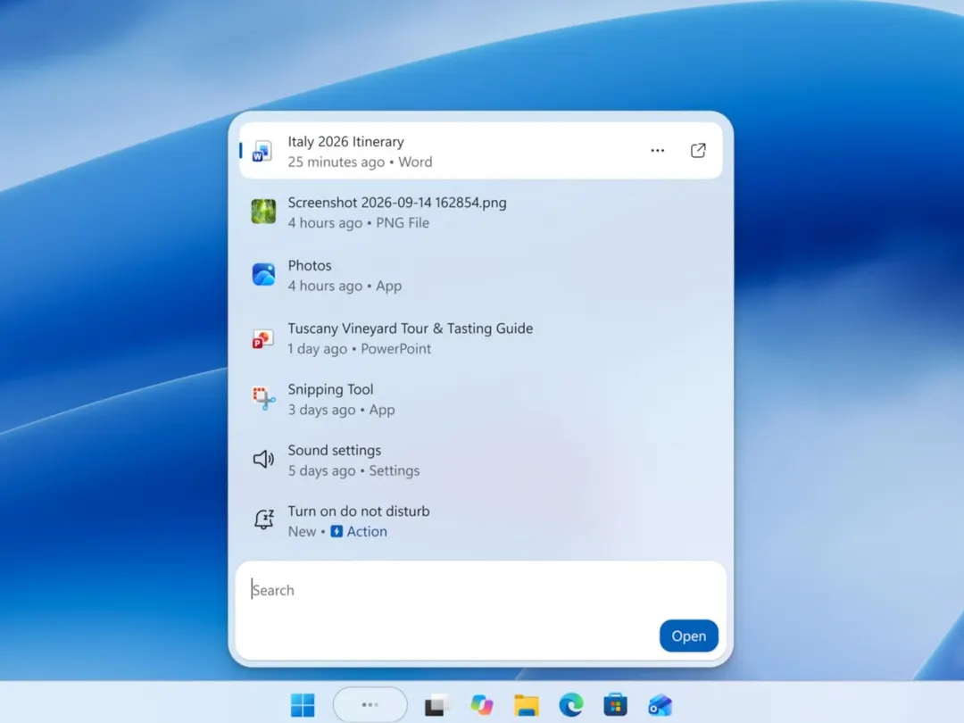Click the '3 days ago • App' subtitle

[x=341, y=410]
